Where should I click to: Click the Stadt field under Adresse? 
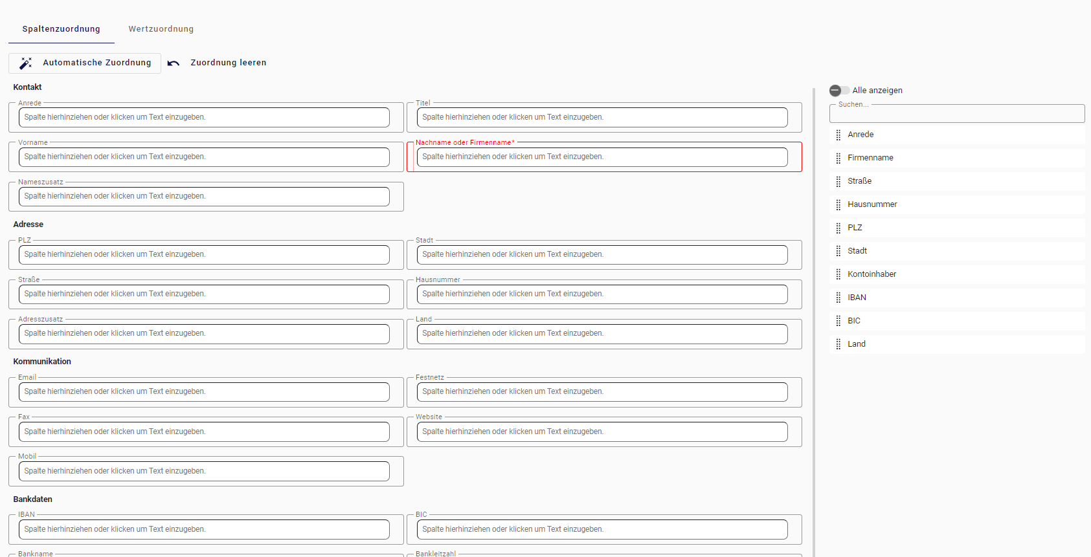point(602,254)
